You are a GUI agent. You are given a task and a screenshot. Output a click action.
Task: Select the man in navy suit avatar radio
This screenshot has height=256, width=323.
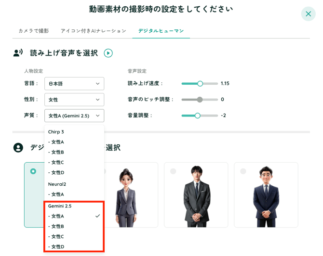pyautogui.click(x=243, y=171)
